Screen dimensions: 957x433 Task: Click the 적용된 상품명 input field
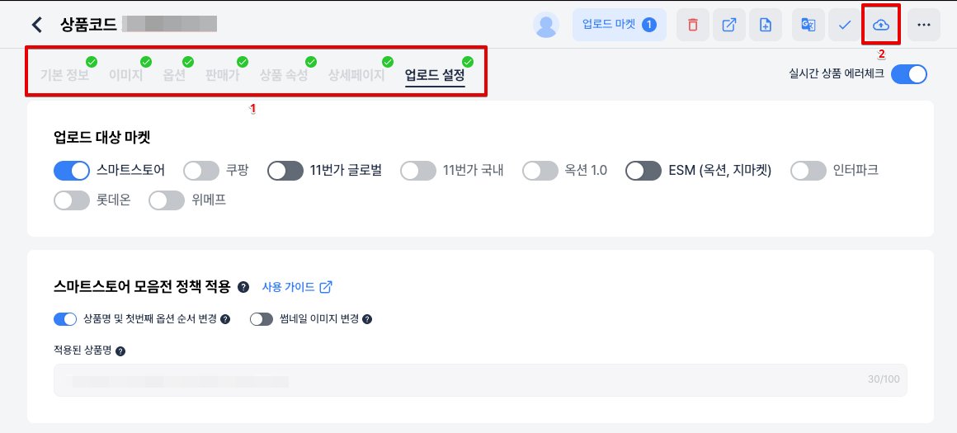click(x=480, y=380)
